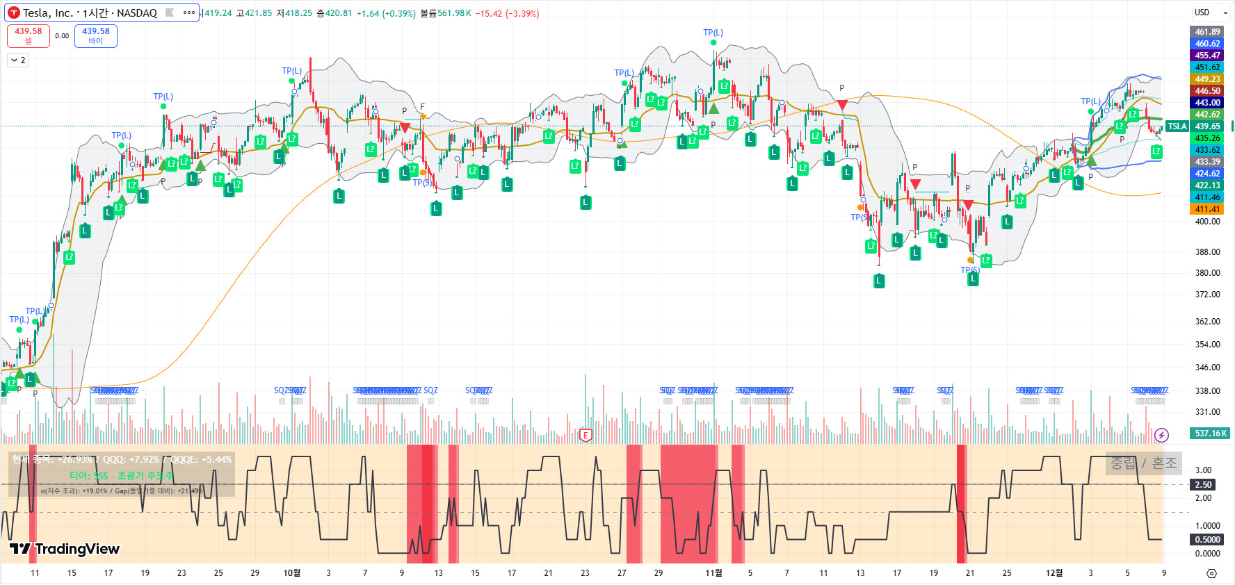Click the 중립 / 혼조 status label

coord(1143,463)
